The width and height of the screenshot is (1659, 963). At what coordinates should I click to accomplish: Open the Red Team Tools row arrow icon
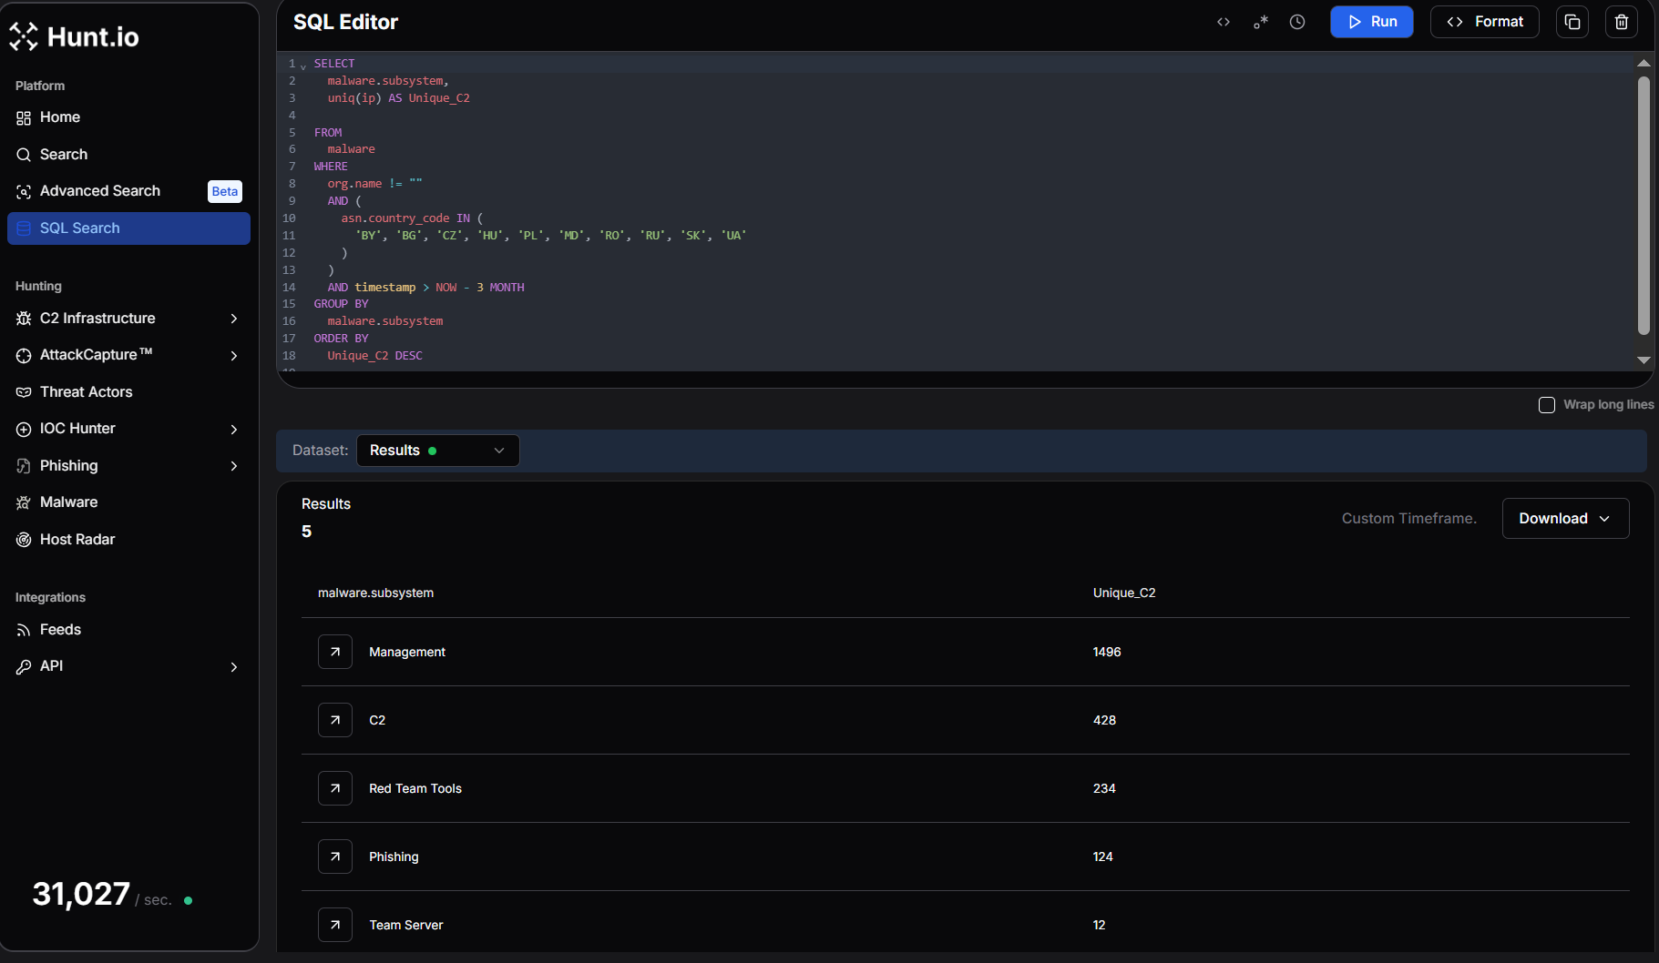tap(335, 788)
